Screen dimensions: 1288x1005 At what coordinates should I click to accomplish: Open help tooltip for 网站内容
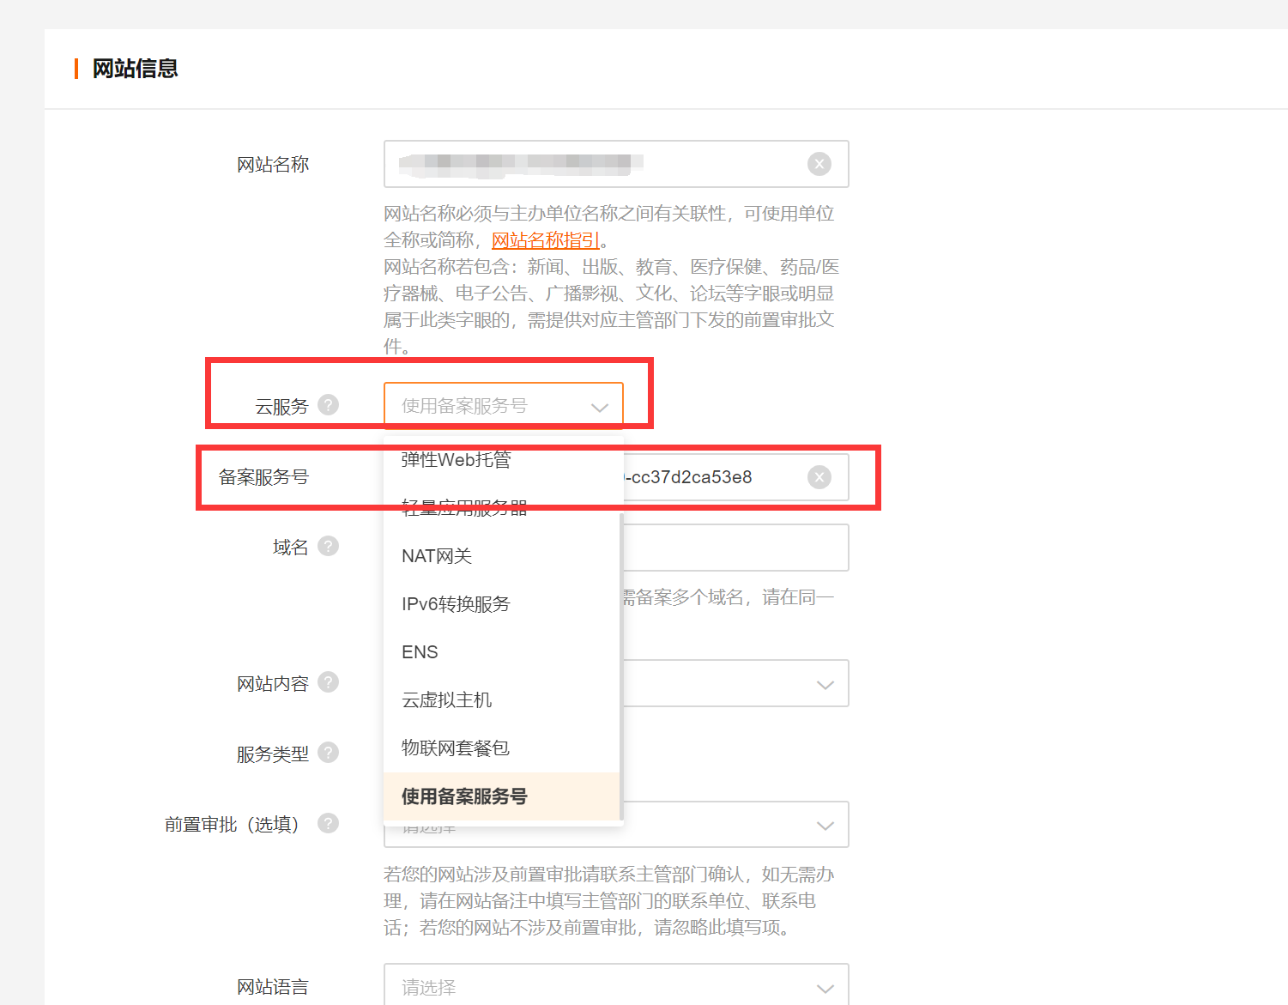pos(328,682)
